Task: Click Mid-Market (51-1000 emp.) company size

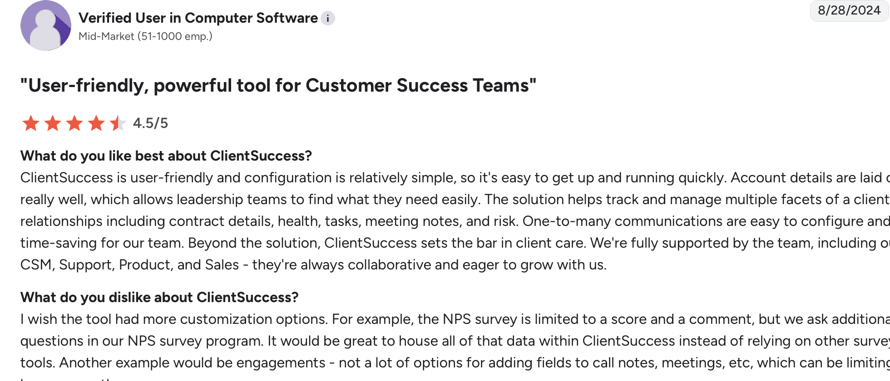Action: (145, 36)
